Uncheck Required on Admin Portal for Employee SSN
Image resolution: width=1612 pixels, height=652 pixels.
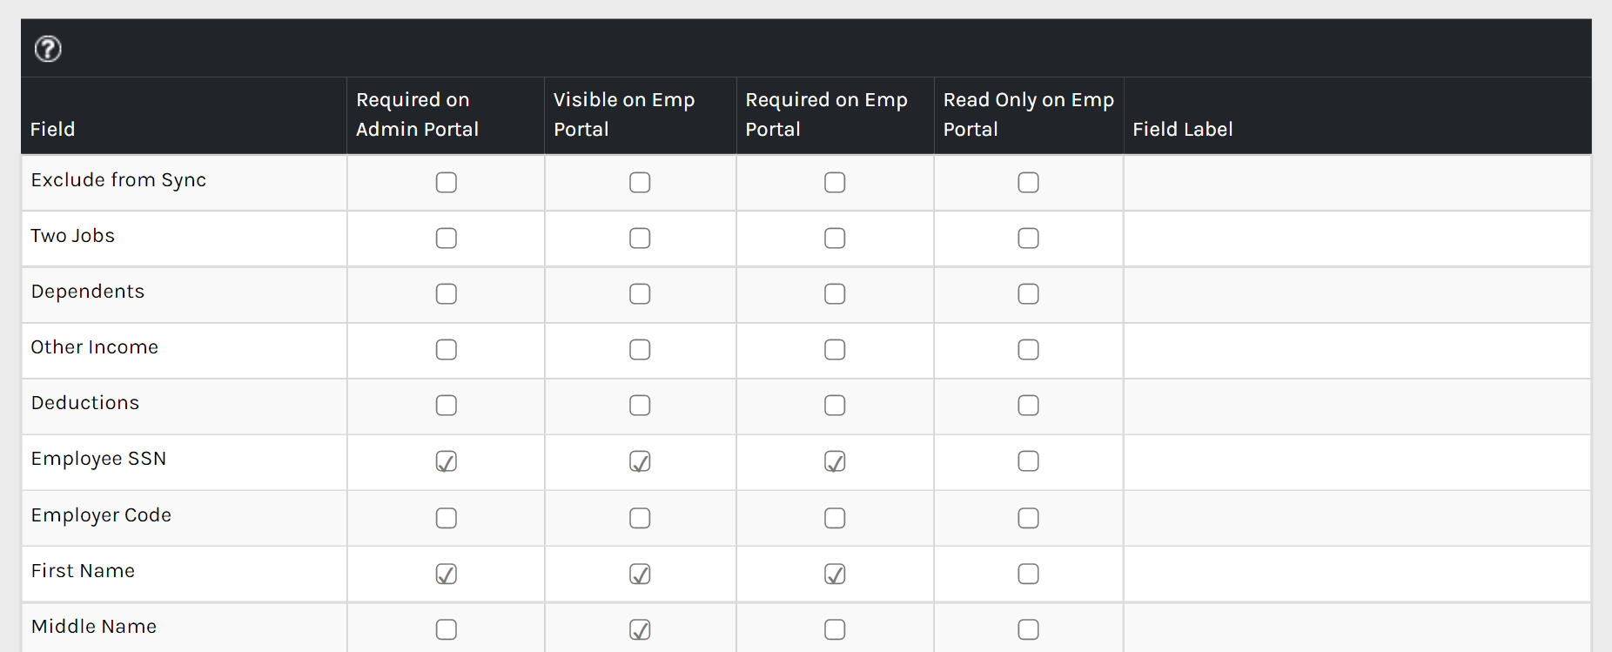click(446, 461)
